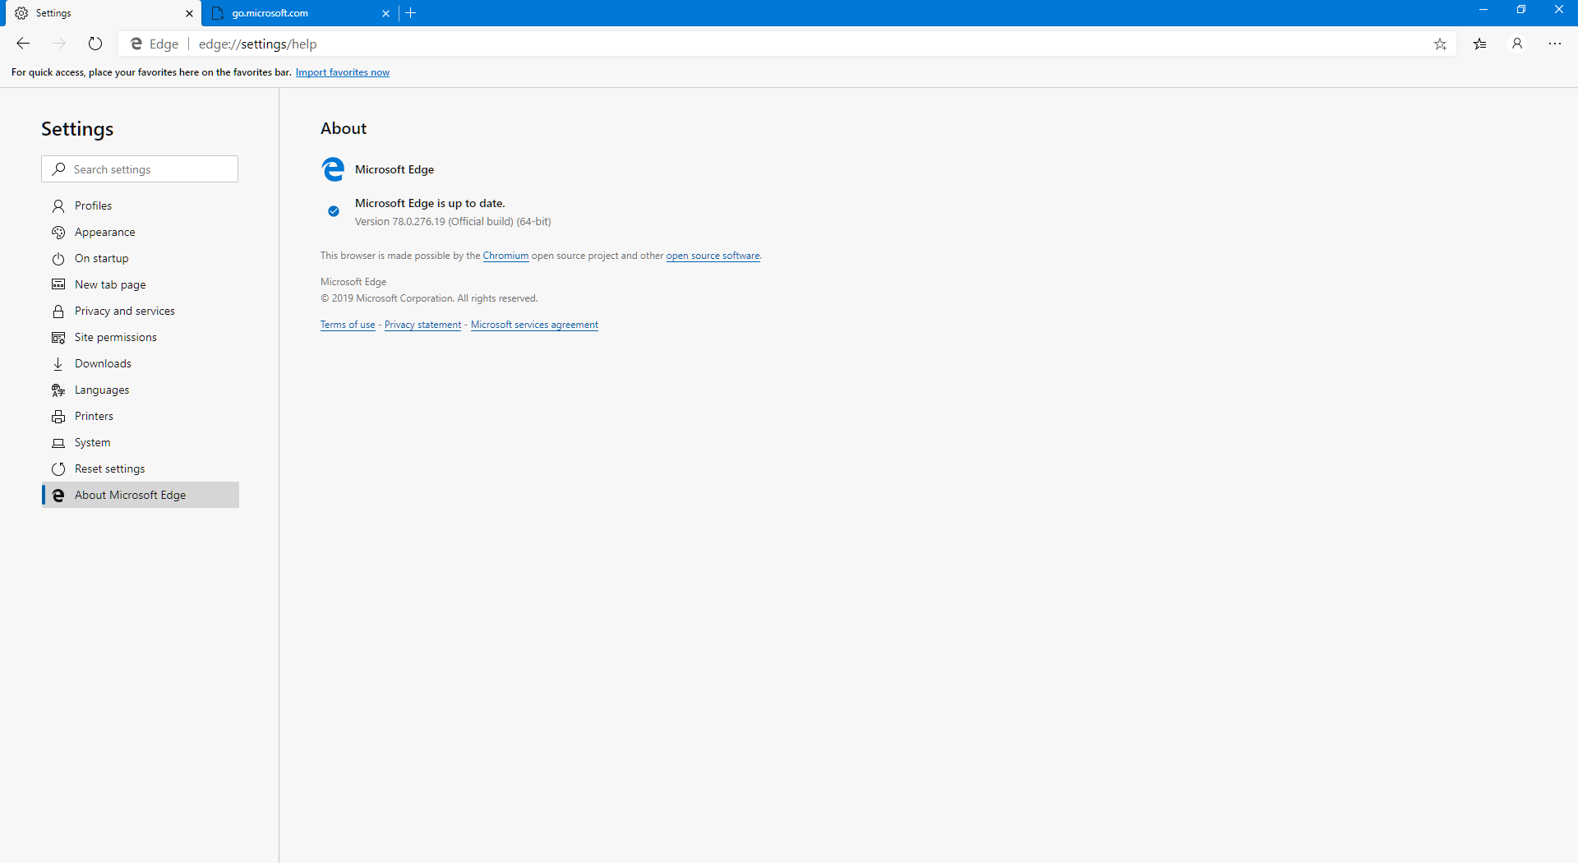This screenshot has width=1578, height=863.
Task: Open Downloads settings section
Action: click(x=141, y=363)
